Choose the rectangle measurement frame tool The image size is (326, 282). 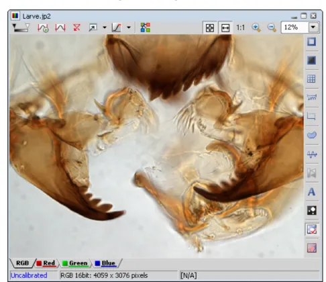click(311, 116)
